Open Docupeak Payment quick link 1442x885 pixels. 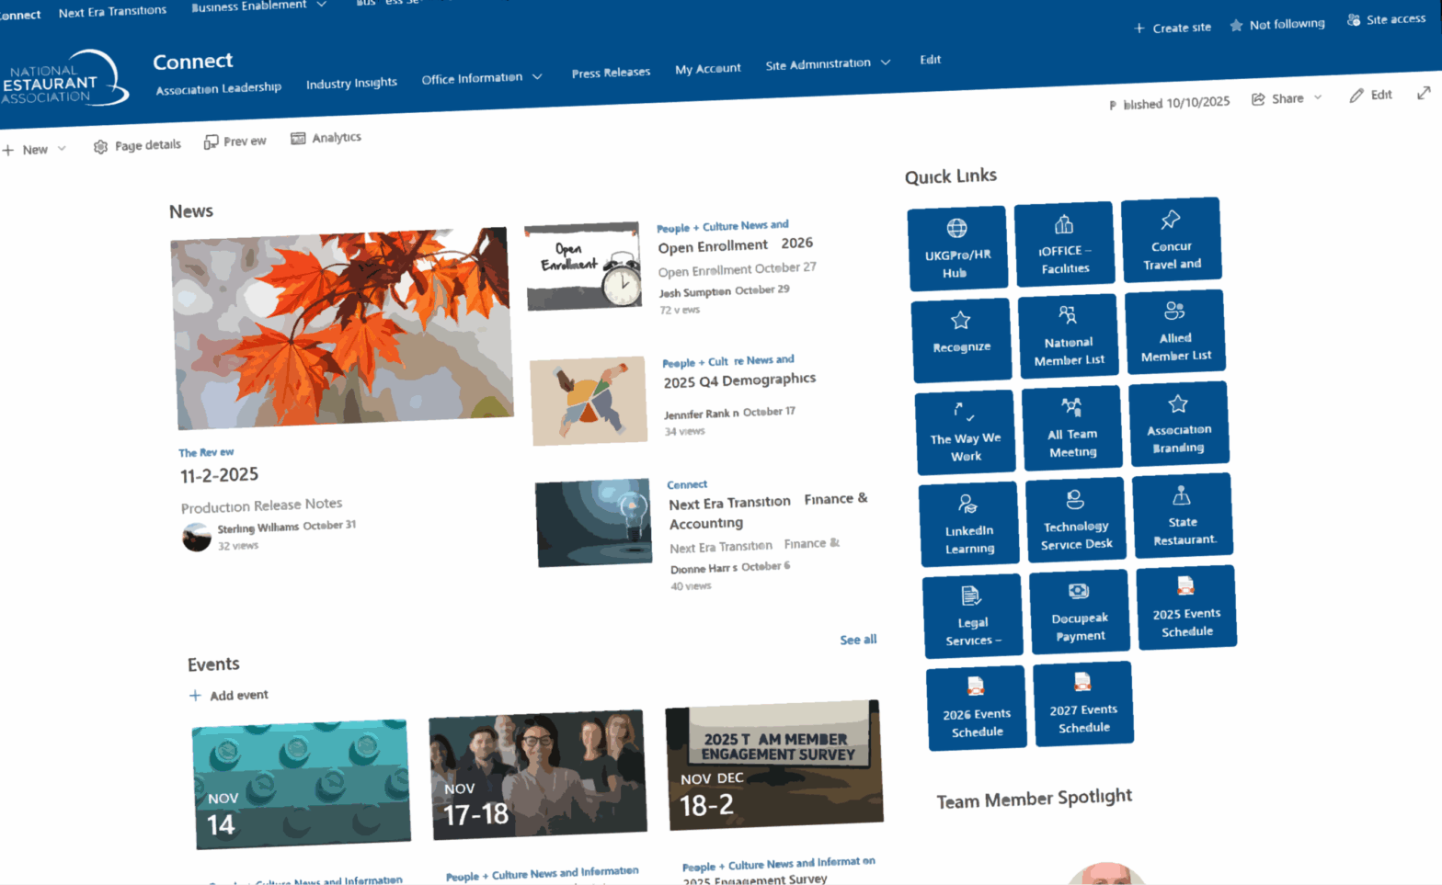[x=1079, y=612]
